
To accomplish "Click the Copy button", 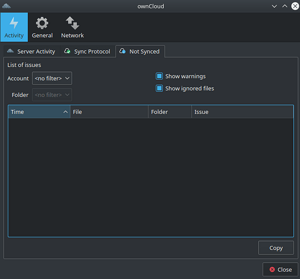I will [276, 248].
